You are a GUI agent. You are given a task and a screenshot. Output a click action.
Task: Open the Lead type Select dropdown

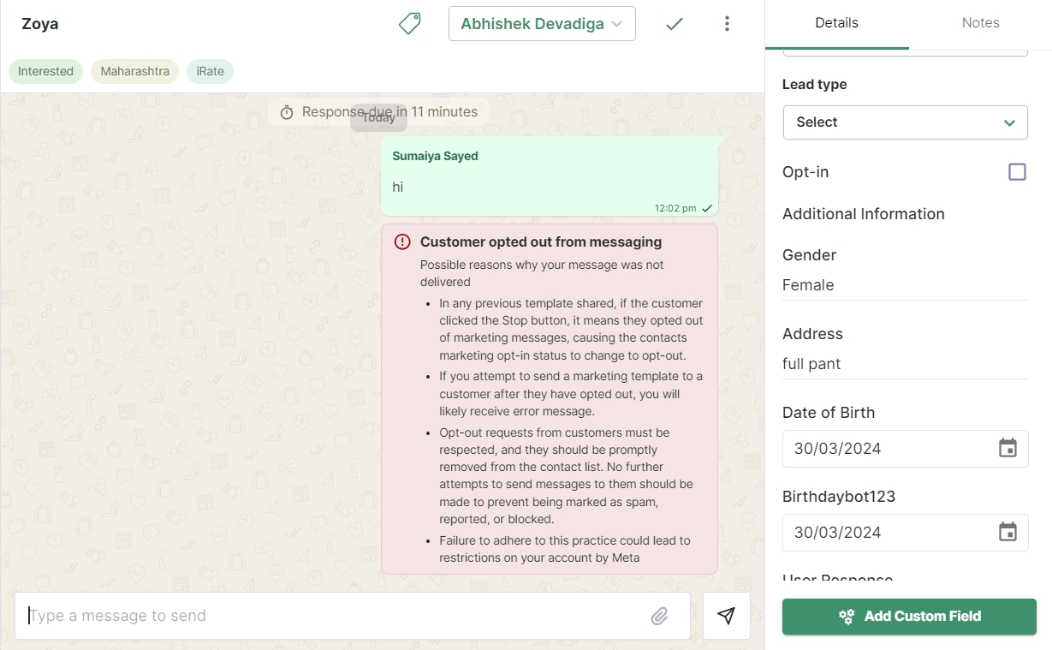(x=905, y=122)
